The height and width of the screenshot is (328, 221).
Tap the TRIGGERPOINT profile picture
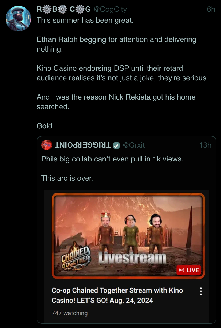point(47,145)
